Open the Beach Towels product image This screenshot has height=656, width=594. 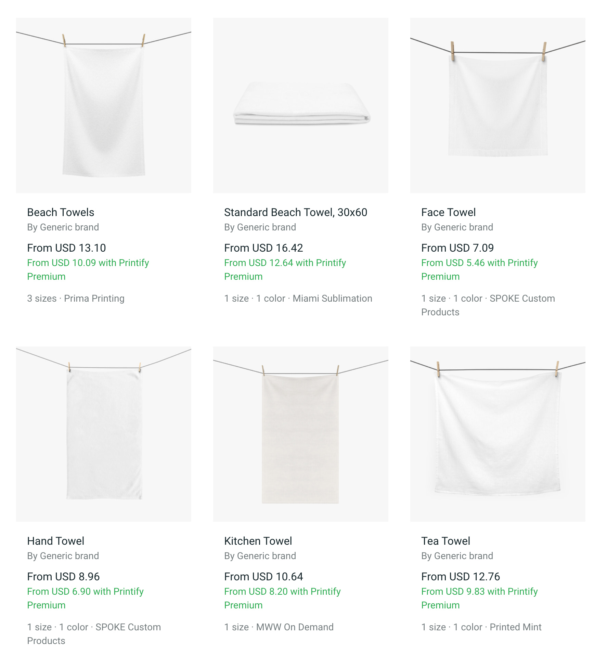pyautogui.click(x=103, y=105)
